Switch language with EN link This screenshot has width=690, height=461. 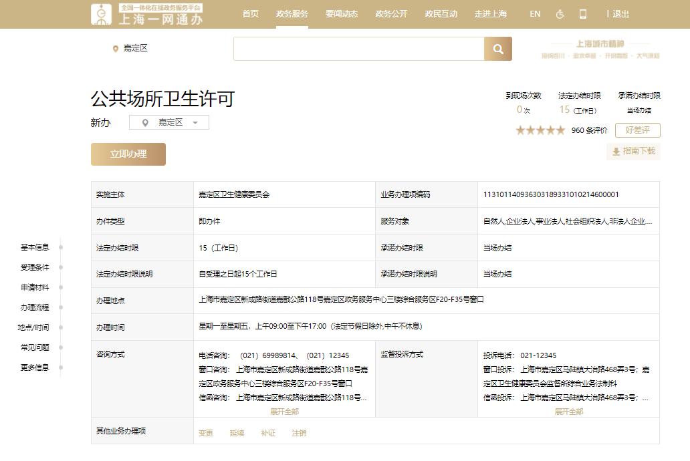point(535,14)
